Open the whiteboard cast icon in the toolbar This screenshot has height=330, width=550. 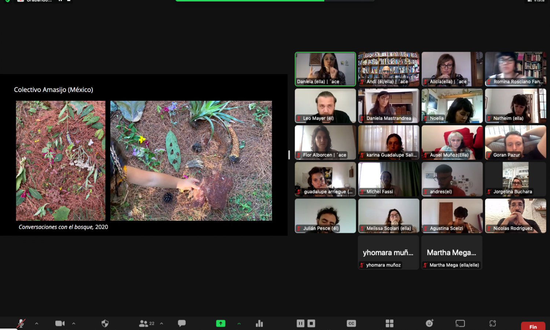tap(460, 323)
